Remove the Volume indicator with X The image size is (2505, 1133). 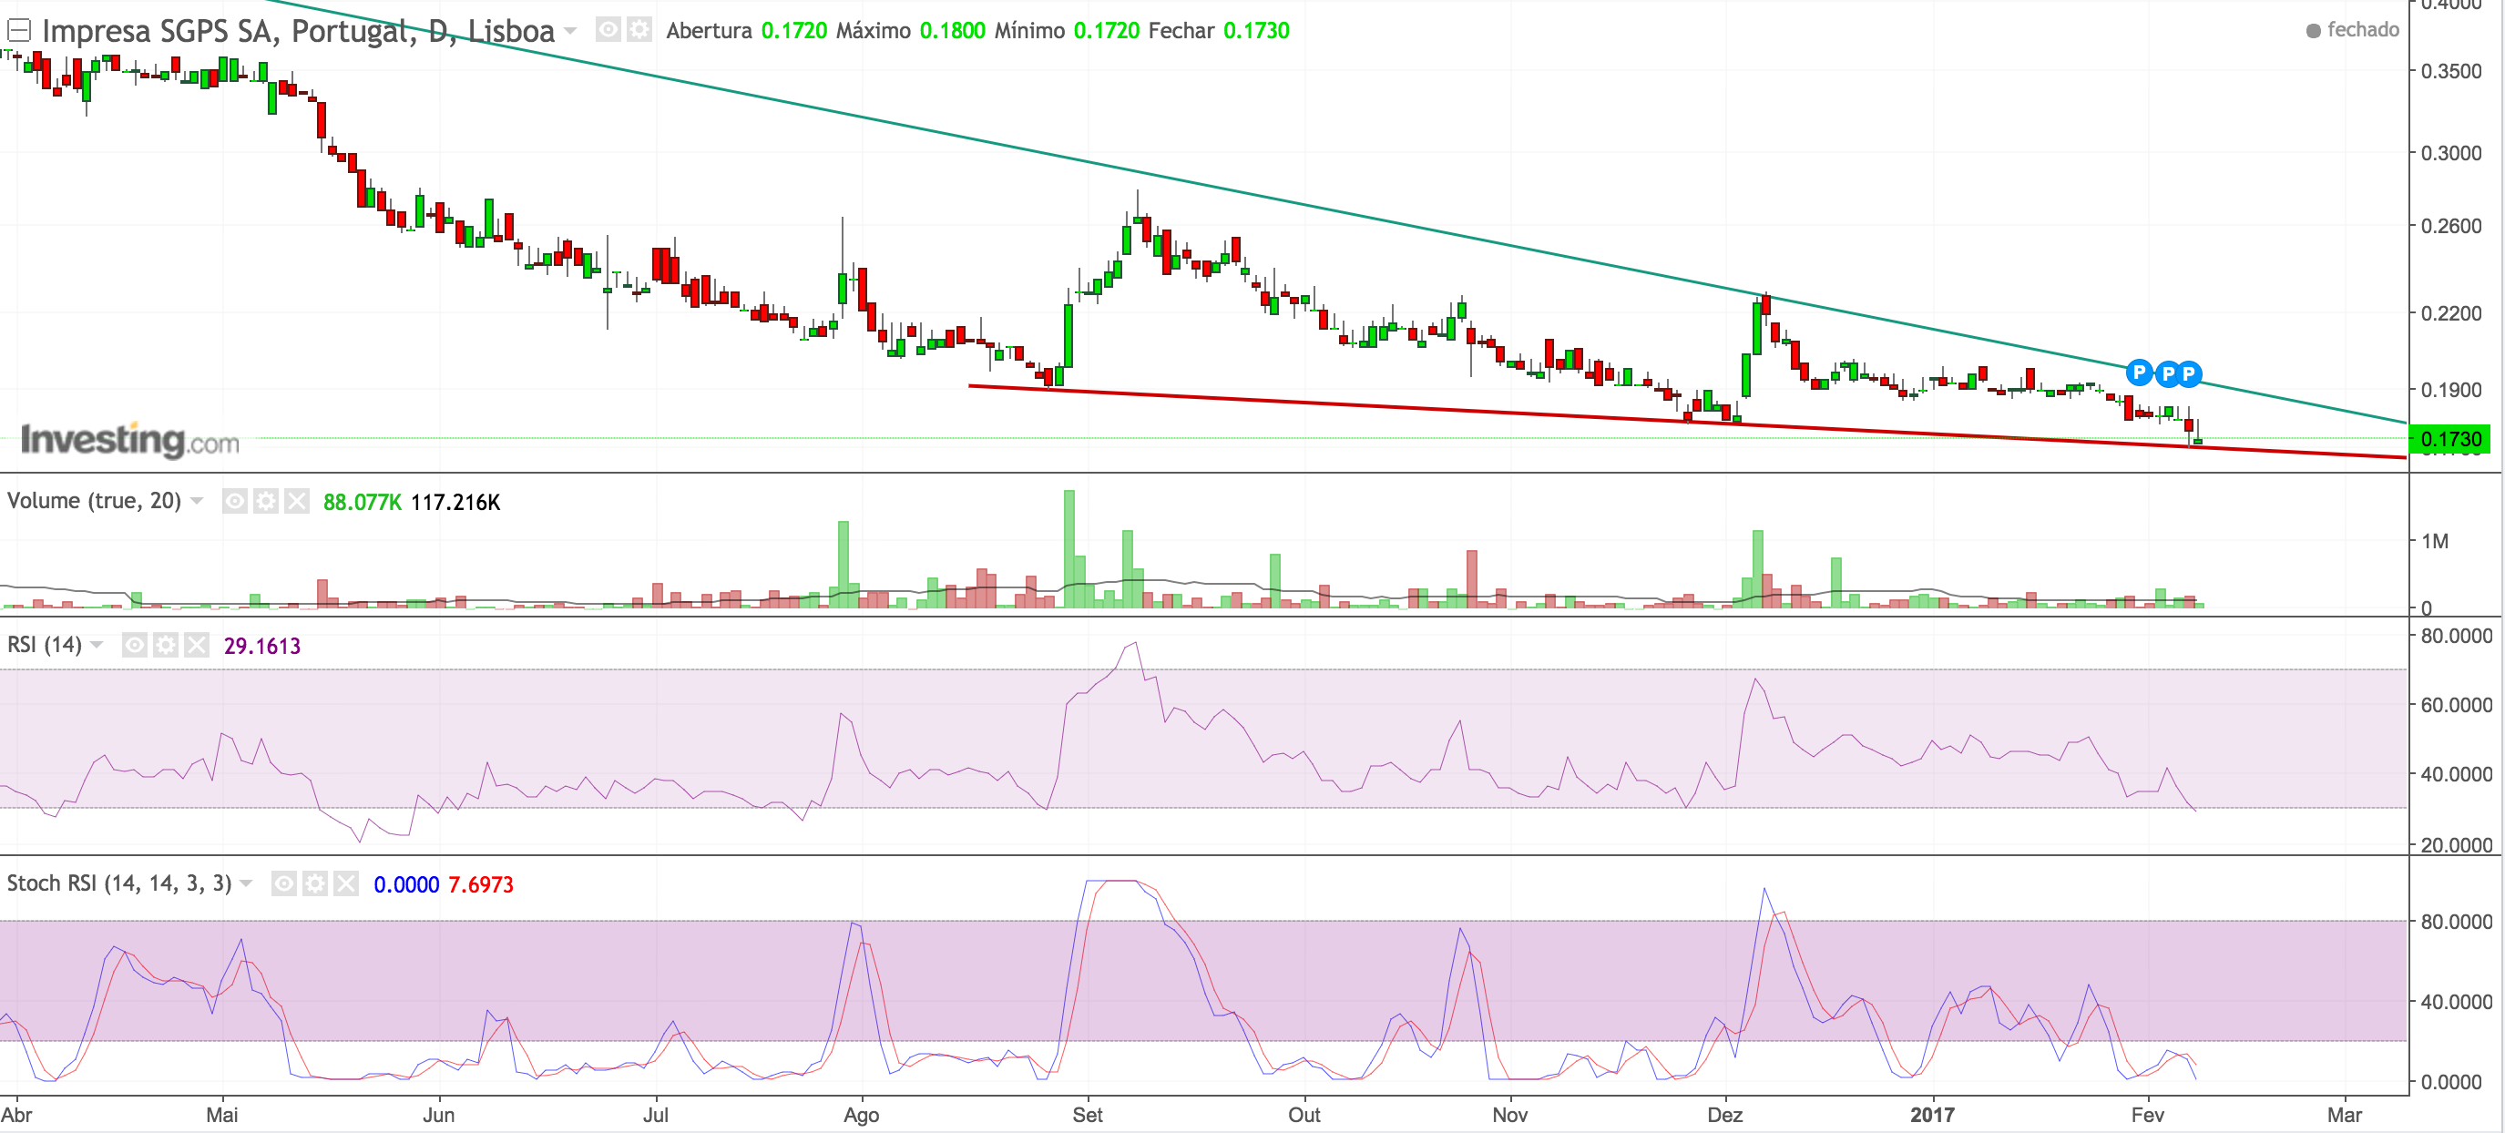pyautogui.click(x=297, y=501)
